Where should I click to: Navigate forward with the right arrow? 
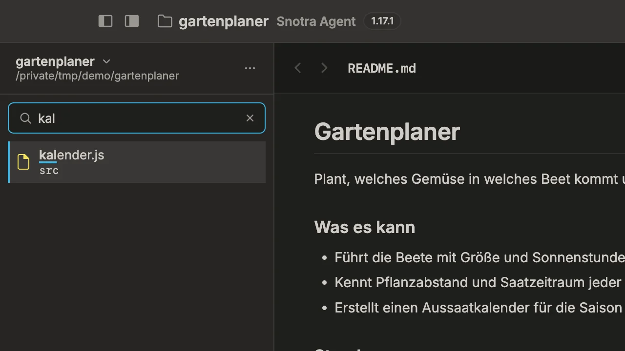(x=324, y=68)
